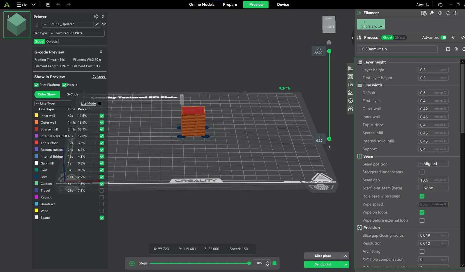
Task: Enable Arc fitting checkbox
Action: pos(422,251)
